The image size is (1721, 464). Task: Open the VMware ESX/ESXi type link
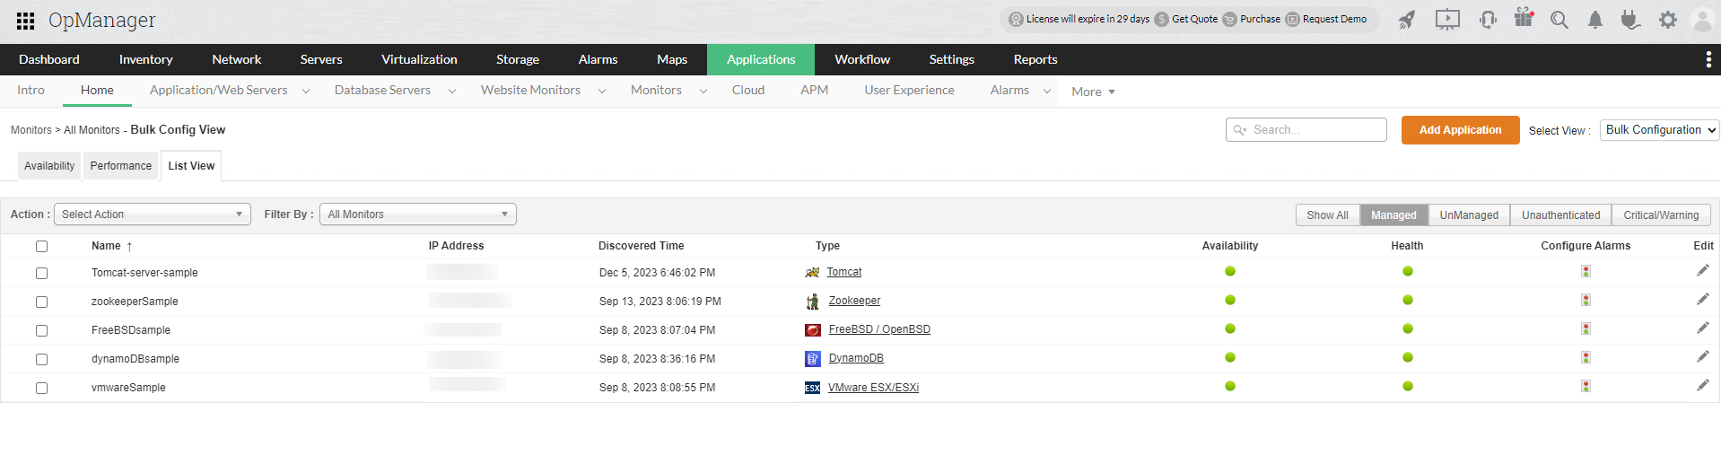873,388
